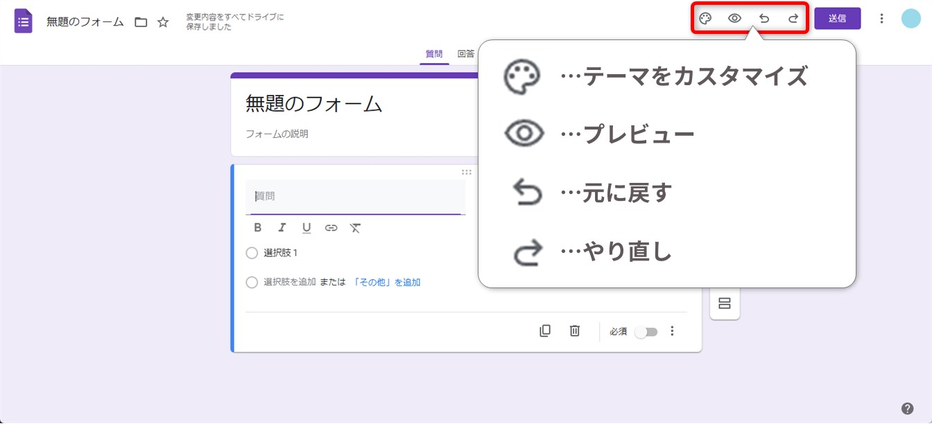Viewport: 932px width, 426px height.
Task: Switch to the 回答 tab
Action: point(466,54)
